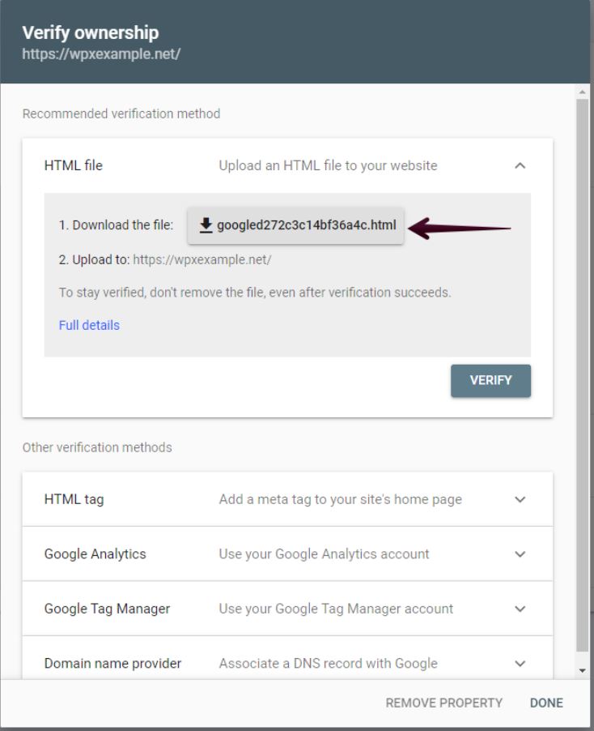Click the download icon beside googled272c3c14bf36a4c.html
This screenshot has height=731, width=594.
click(x=206, y=225)
